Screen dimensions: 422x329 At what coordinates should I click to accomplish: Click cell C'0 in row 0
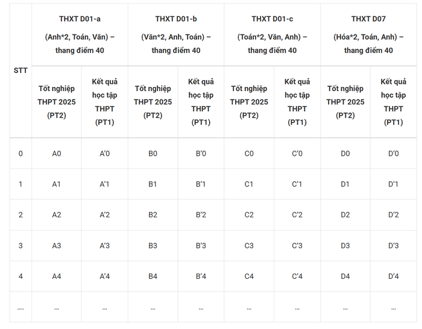coord(297,153)
